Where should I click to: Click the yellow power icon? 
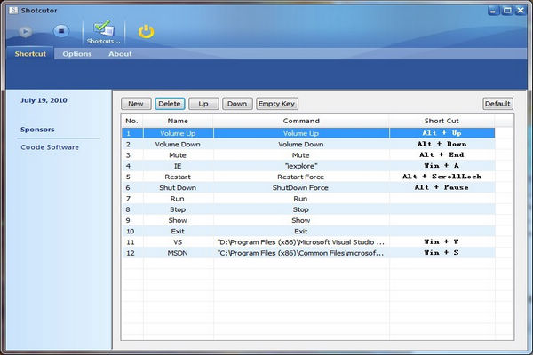tap(147, 31)
